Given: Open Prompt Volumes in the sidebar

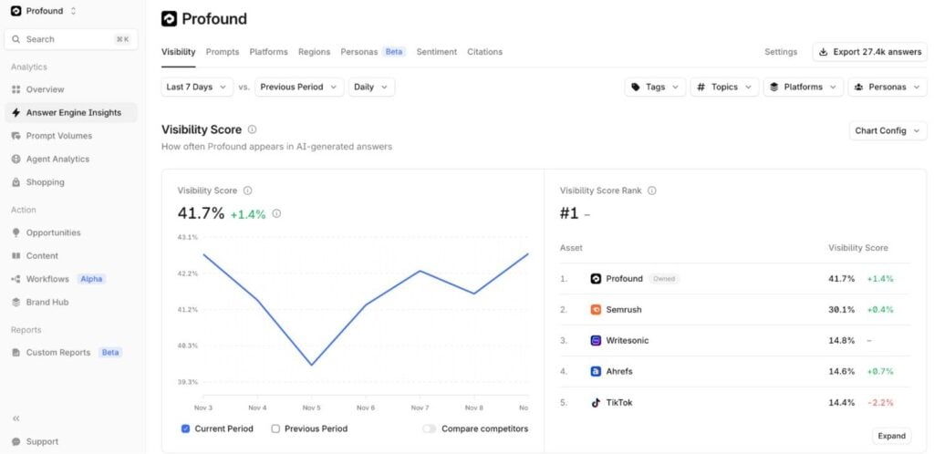Looking at the screenshot, I should [x=71, y=136].
